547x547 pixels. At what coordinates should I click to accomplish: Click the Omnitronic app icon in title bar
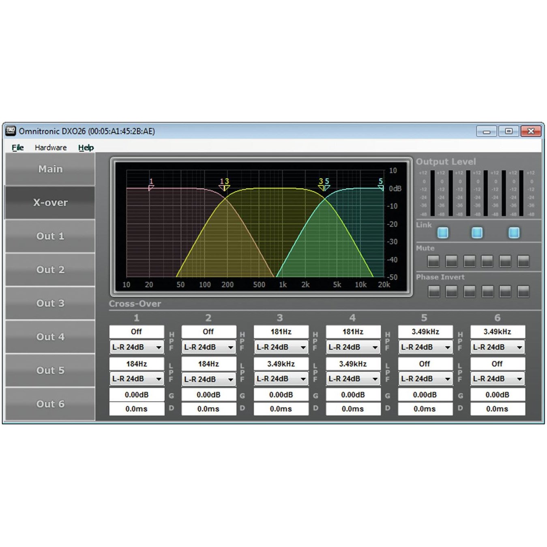[11, 131]
